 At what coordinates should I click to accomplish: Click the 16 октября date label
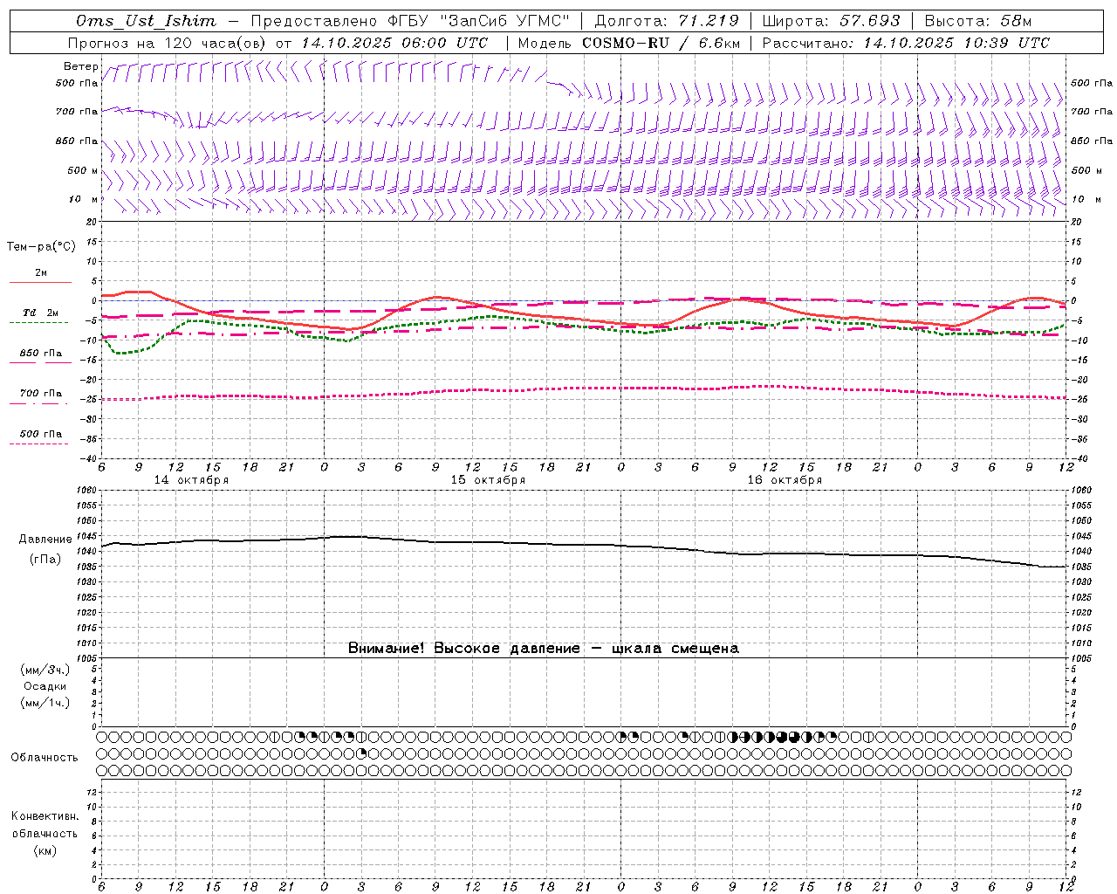(785, 480)
